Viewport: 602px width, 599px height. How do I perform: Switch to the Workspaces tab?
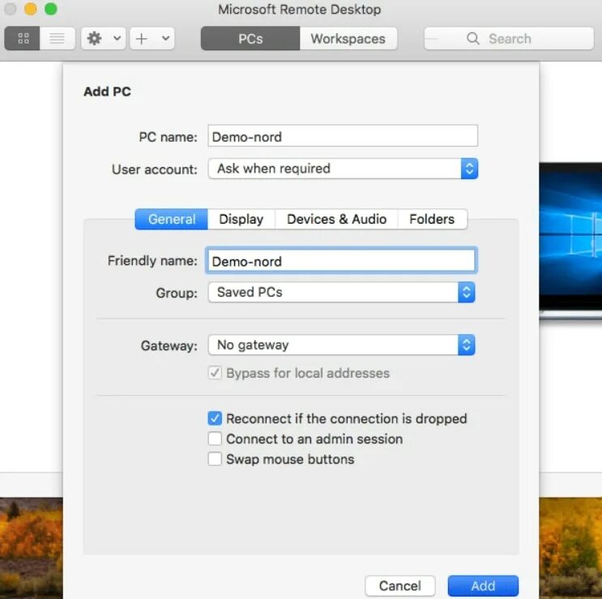348,38
